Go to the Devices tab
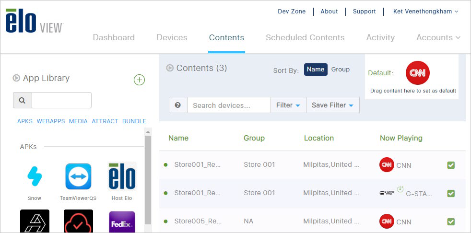 point(172,37)
